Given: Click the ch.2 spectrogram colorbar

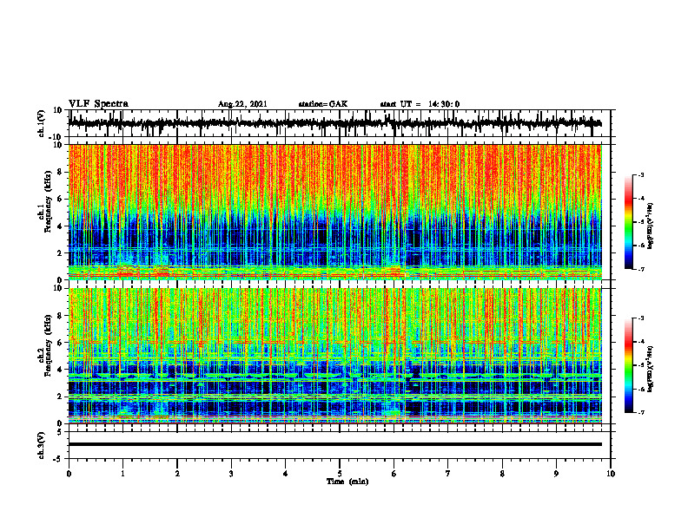Looking at the screenshot, I should 628,365.
